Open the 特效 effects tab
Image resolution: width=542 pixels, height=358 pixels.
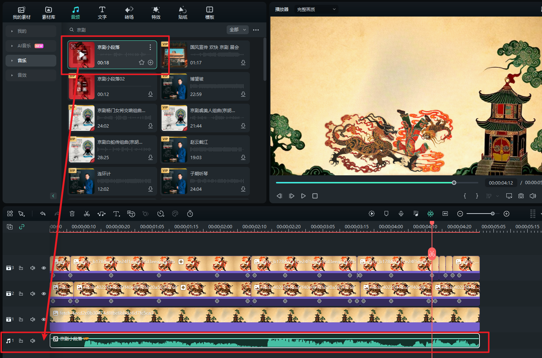coord(156,12)
